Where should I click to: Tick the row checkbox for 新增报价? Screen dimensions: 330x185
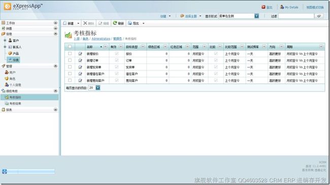(70, 54)
